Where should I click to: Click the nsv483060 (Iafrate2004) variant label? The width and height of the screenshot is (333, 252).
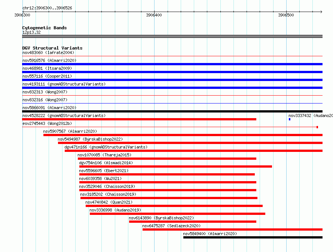coord(48,52)
